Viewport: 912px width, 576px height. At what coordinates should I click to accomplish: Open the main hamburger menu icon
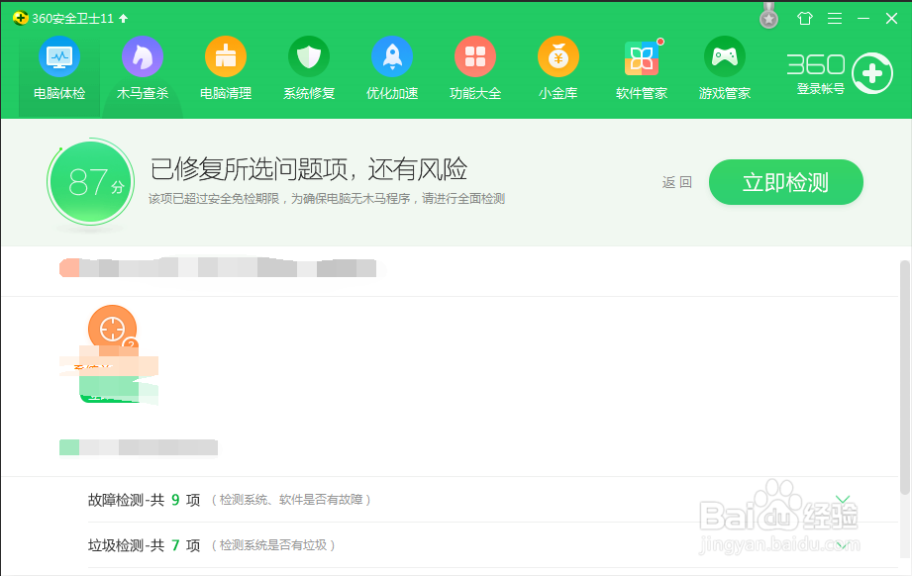click(x=835, y=19)
